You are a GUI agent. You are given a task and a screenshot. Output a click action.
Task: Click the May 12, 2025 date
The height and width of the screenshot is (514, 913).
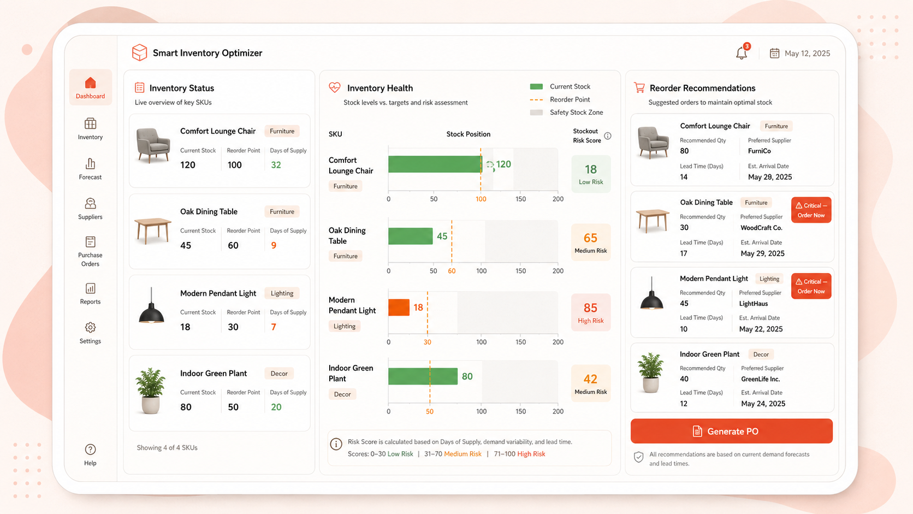click(x=807, y=53)
